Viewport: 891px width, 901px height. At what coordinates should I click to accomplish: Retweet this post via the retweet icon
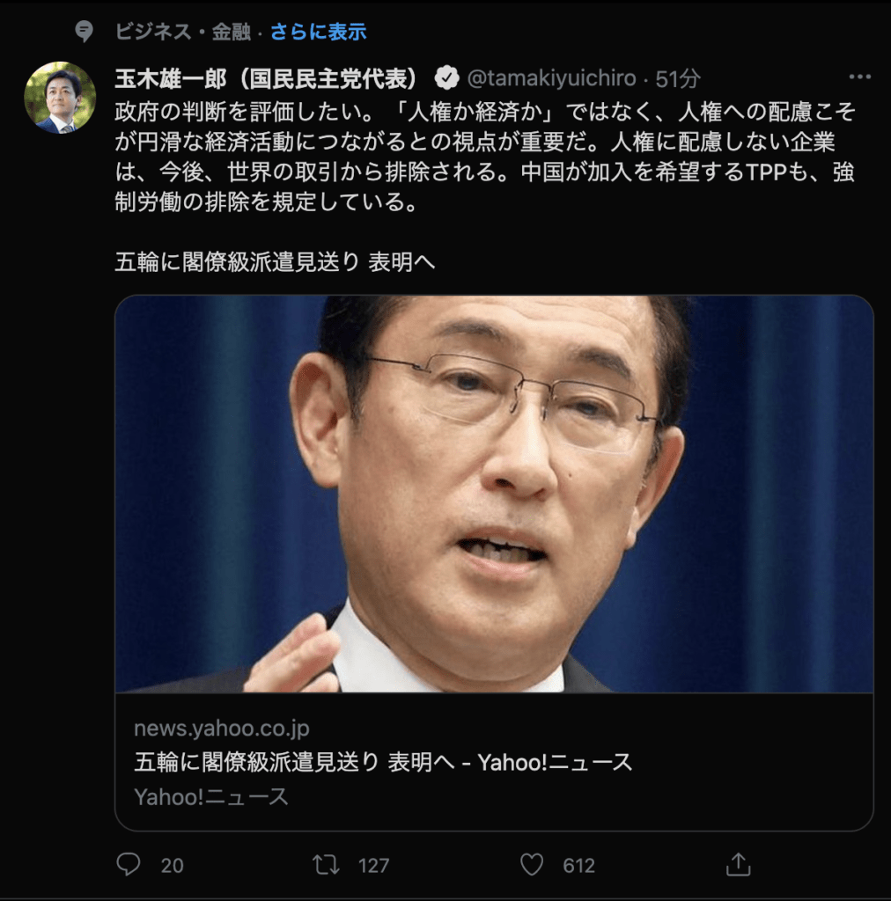326,864
